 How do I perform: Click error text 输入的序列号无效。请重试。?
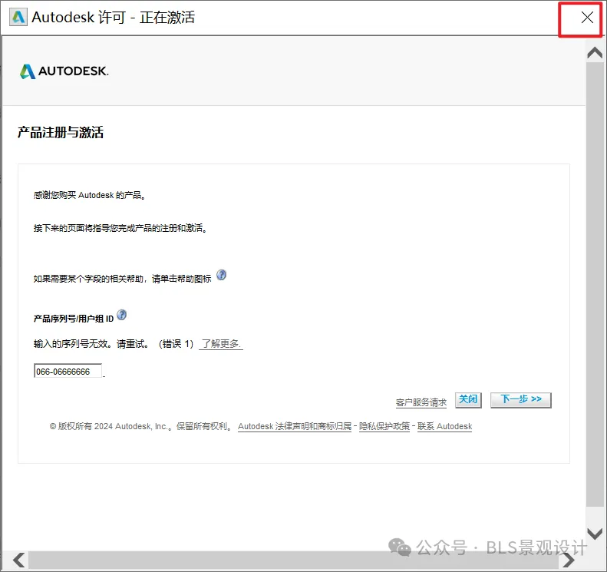pyautogui.click(x=91, y=344)
